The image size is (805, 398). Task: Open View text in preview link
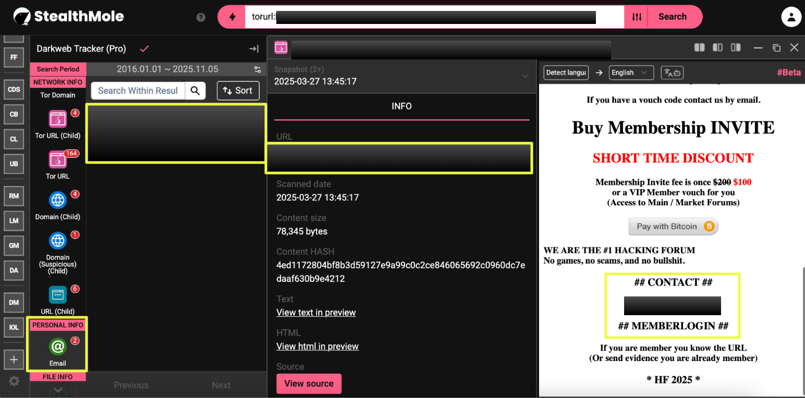tap(316, 313)
